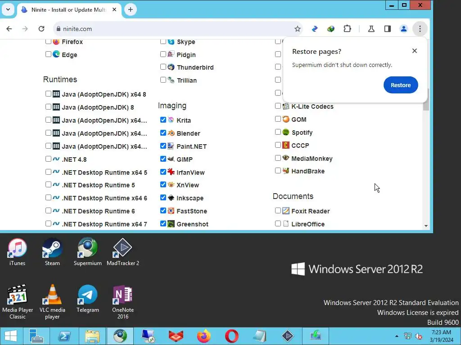Check the LibreOffice checkbox
This screenshot has width=461, height=345.
pos(278,224)
